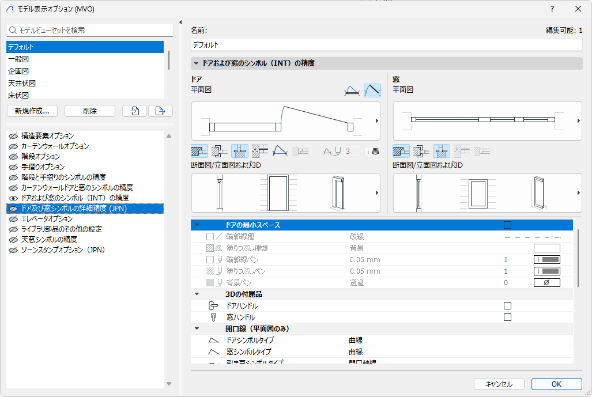Click the 名前 text field
The image size is (592, 397).
(x=387, y=45)
